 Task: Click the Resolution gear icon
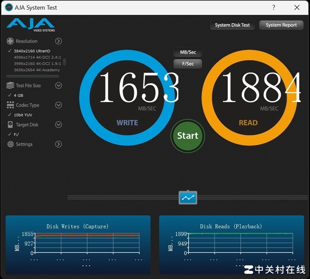[x=10, y=41]
